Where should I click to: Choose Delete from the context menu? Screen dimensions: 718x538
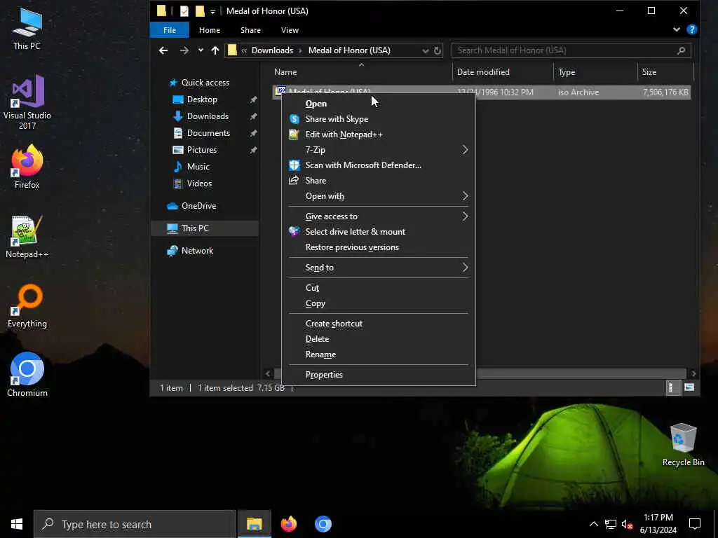pos(379,339)
